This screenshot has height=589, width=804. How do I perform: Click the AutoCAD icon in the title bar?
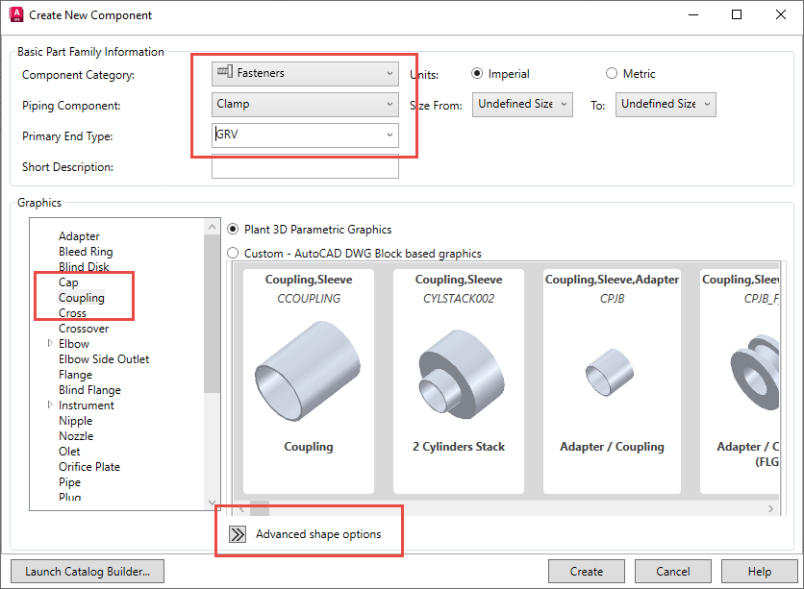click(17, 14)
